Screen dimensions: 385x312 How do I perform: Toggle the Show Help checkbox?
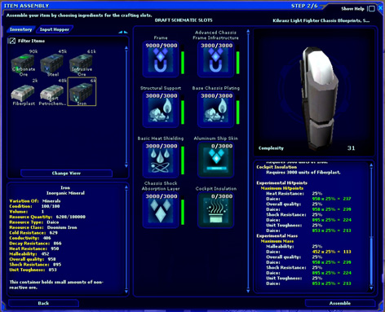tap(371, 9)
